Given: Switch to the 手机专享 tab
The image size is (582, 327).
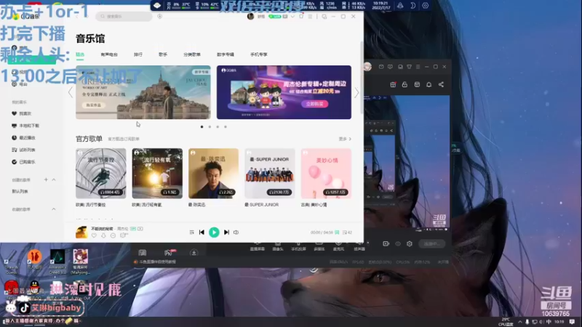Looking at the screenshot, I should (259, 54).
